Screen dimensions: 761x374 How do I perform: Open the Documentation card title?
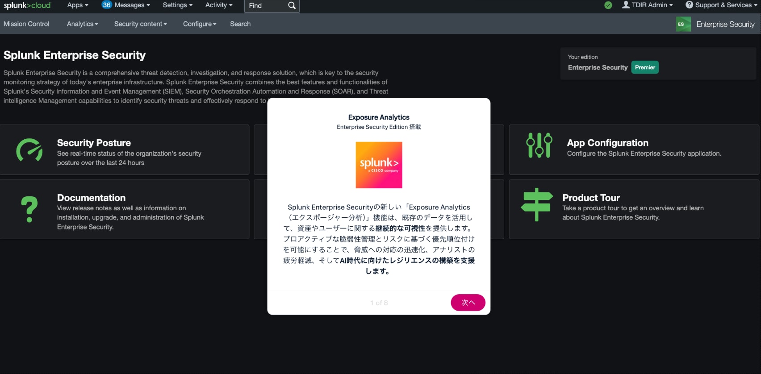click(91, 198)
